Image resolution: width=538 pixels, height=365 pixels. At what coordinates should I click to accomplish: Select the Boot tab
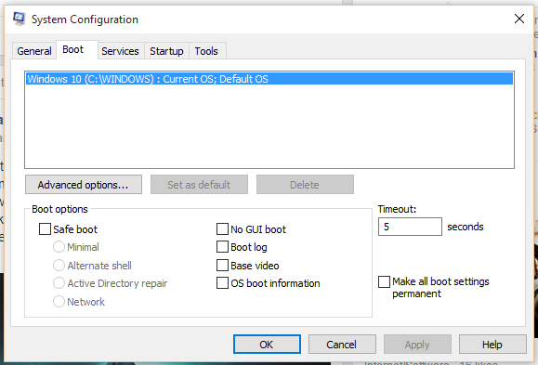point(77,50)
